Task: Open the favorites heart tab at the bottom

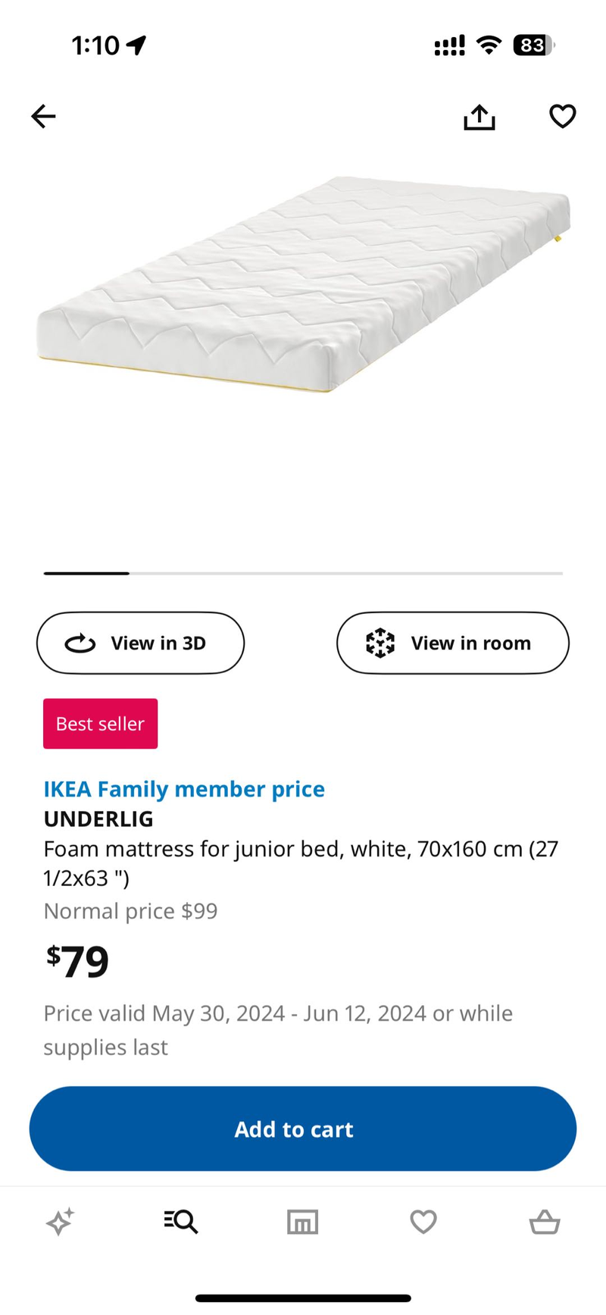Action: (x=423, y=1222)
